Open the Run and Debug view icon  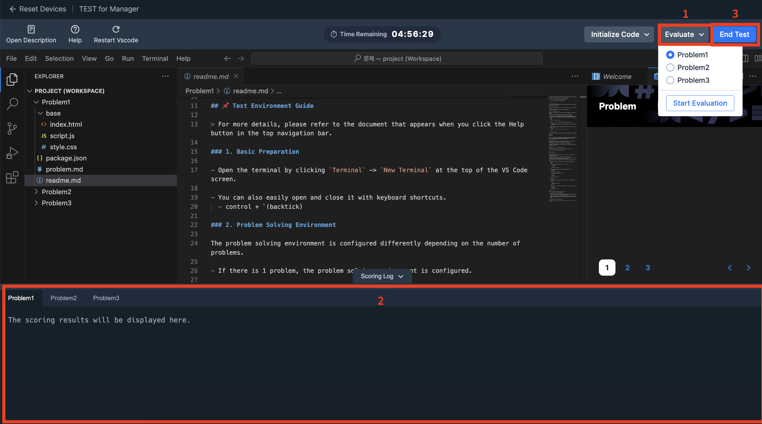[x=12, y=153]
